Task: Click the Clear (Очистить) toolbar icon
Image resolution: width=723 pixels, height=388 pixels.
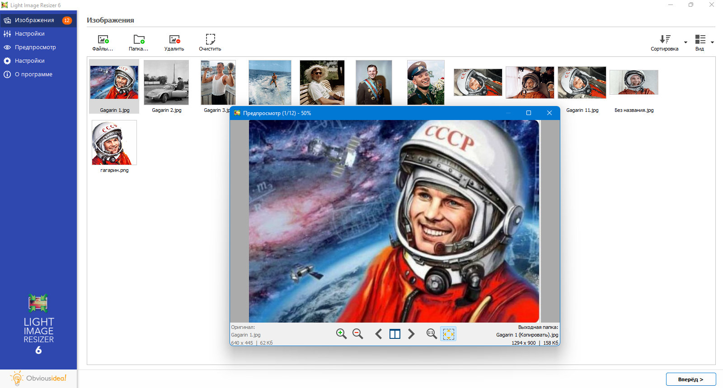Action: [210, 39]
